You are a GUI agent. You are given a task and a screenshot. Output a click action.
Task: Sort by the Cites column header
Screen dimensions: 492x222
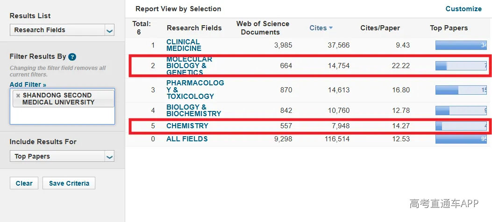click(x=318, y=28)
